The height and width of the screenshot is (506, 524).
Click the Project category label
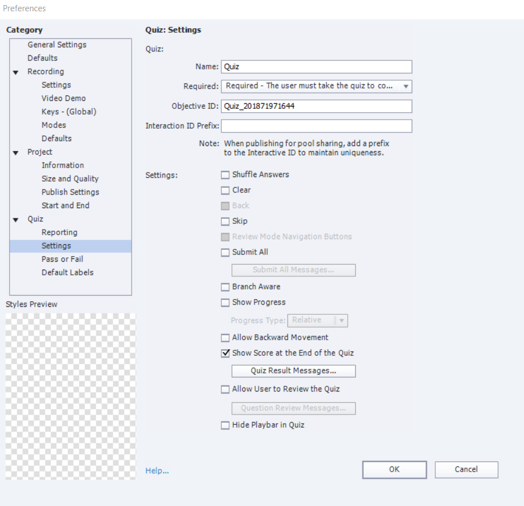pos(40,152)
